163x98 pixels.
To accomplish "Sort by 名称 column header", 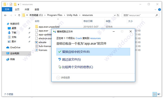I will coord(37,21).
